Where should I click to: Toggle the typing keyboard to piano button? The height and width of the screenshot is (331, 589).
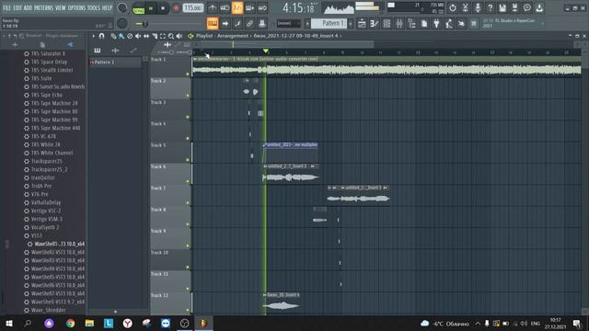(x=213, y=24)
